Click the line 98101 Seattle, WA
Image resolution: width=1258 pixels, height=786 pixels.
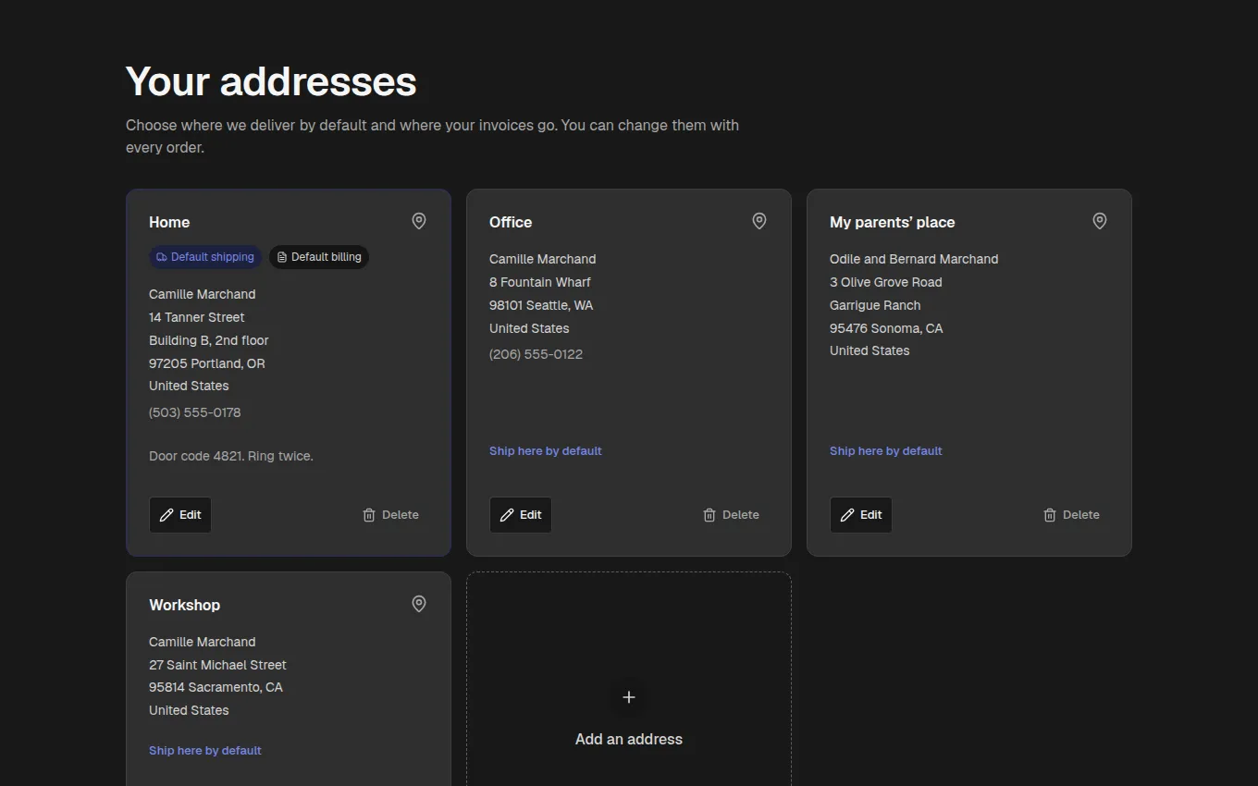click(541, 305)
